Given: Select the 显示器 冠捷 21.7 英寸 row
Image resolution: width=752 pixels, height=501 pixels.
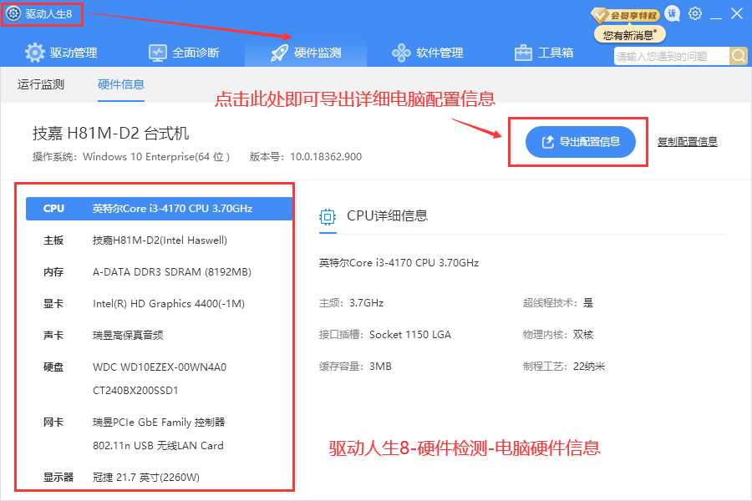Looking at the screenshot, I should [x=159, y=478].
